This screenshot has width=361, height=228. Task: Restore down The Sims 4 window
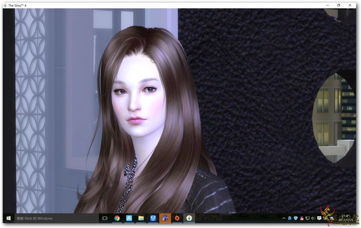(x=339, y=5)
